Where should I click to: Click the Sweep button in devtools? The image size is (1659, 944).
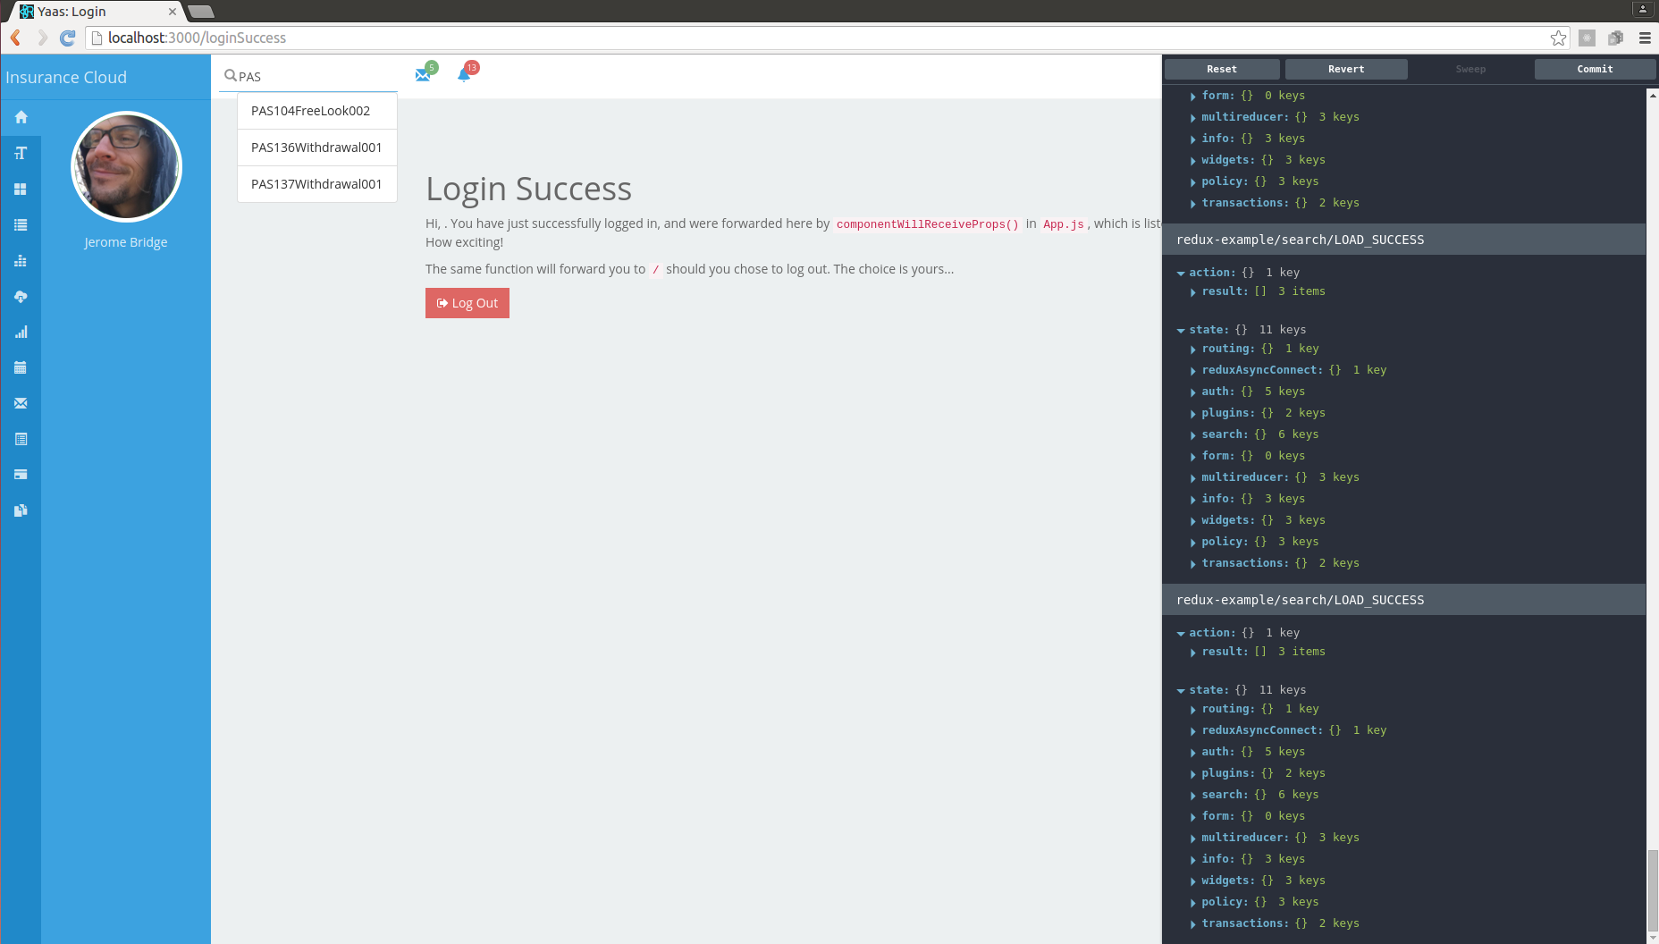coord(1470,69)
